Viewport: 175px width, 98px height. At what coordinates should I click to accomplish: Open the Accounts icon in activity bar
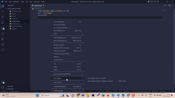coord(3,82)
